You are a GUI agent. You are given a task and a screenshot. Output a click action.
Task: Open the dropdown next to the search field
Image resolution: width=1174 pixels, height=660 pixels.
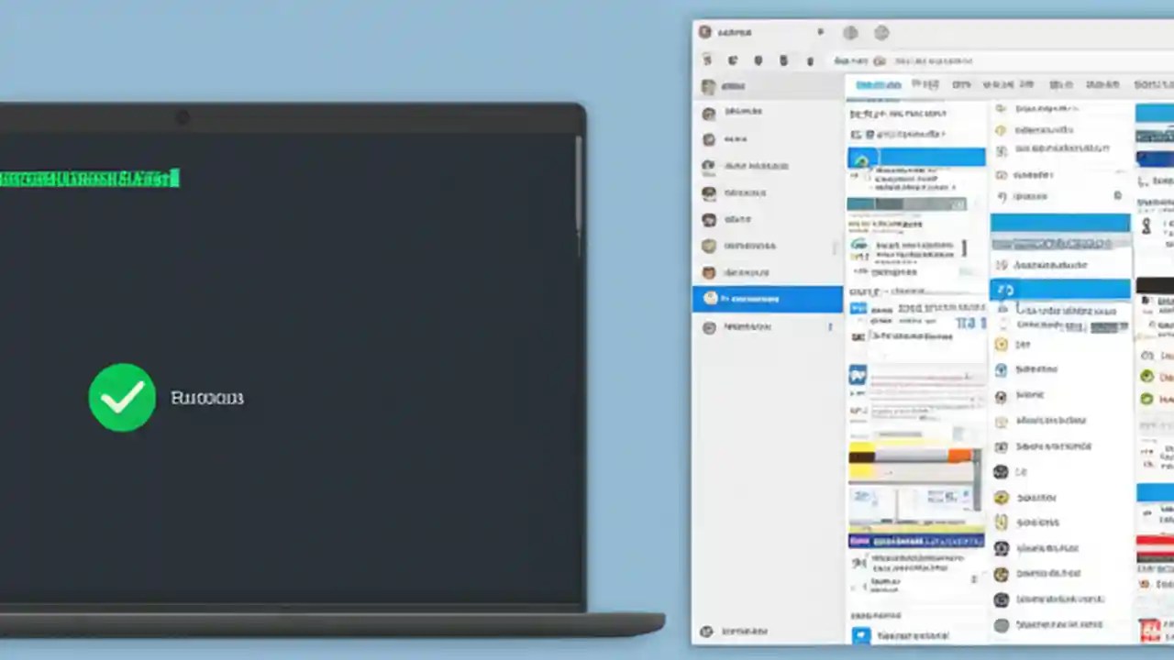point(879,60)
